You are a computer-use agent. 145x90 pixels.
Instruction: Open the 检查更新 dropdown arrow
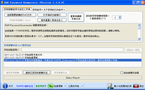[x=65, y=86]
